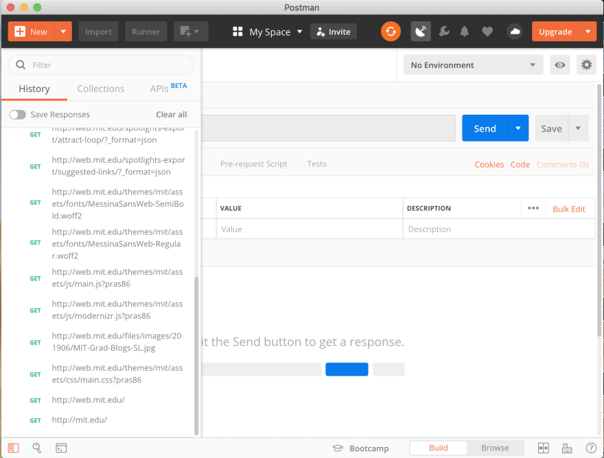604x458 pixels.
Task: Click the Value cell in params table
Action: pos(310,229)
